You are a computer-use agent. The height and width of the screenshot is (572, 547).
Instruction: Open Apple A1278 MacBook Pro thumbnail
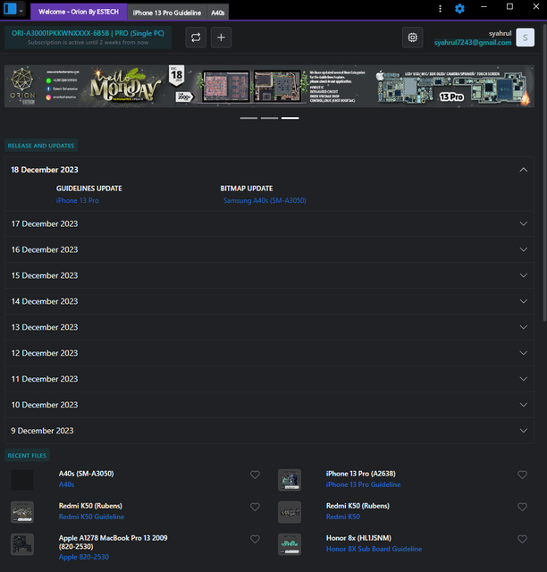coord(22,544)
